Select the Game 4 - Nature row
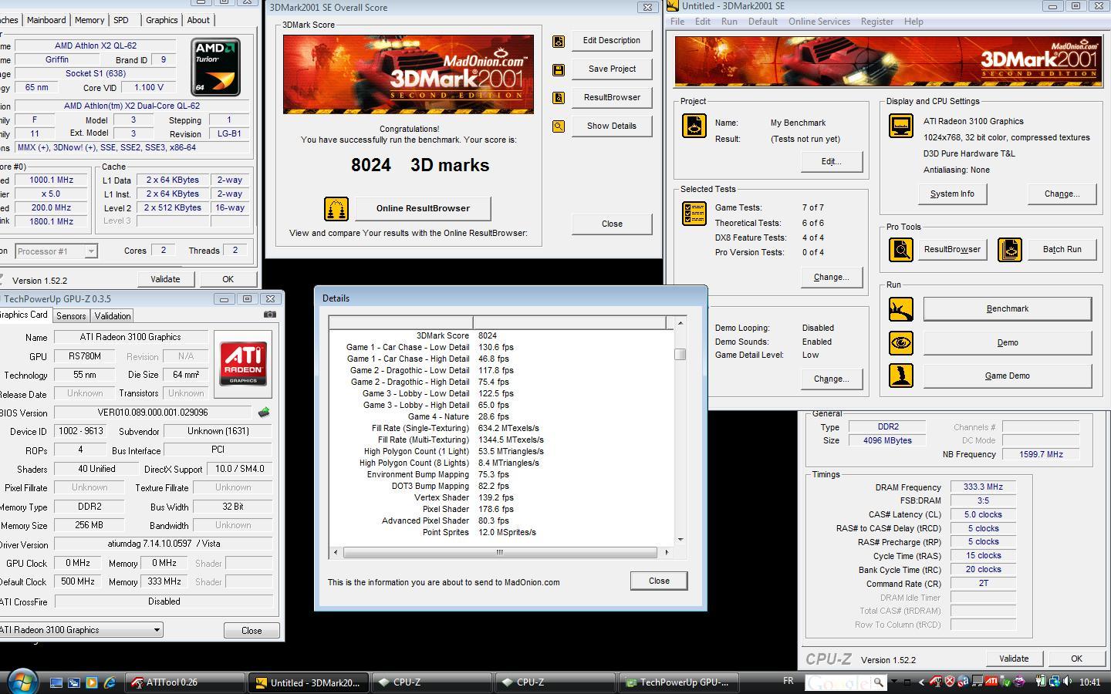Viewport: 1111px width, 694px height. (501, 417)
